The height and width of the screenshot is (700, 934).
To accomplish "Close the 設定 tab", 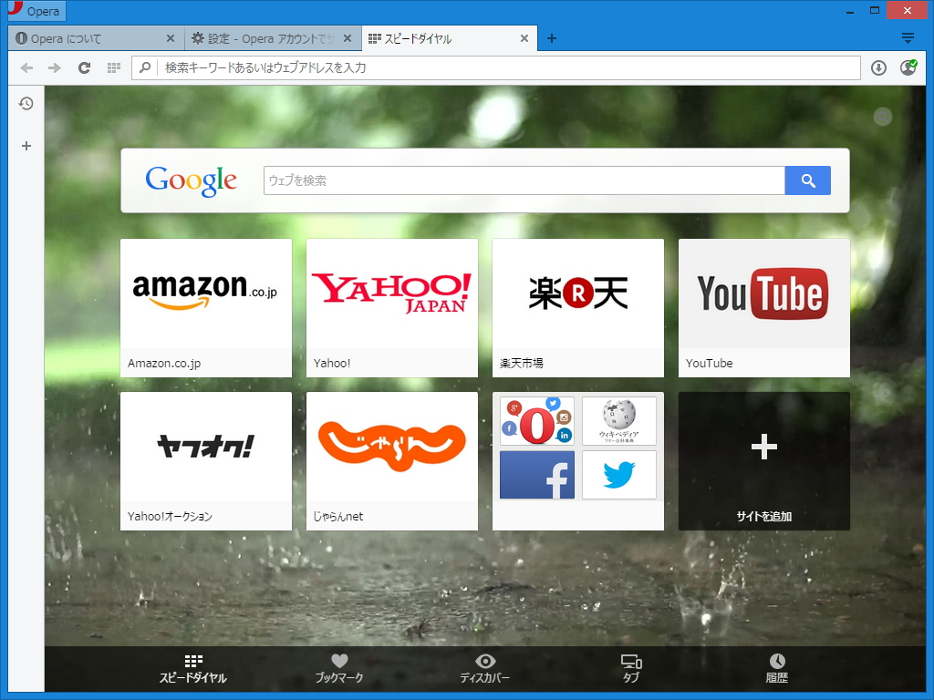I will pos(348,38).
